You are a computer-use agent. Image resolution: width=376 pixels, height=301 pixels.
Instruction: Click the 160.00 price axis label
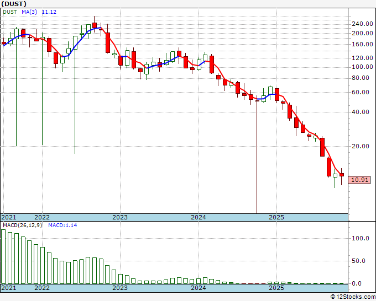pos(362,44)
